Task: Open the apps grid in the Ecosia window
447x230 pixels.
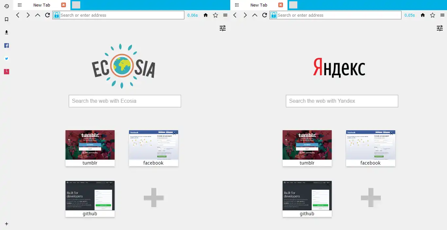Action: pos(20,5)
